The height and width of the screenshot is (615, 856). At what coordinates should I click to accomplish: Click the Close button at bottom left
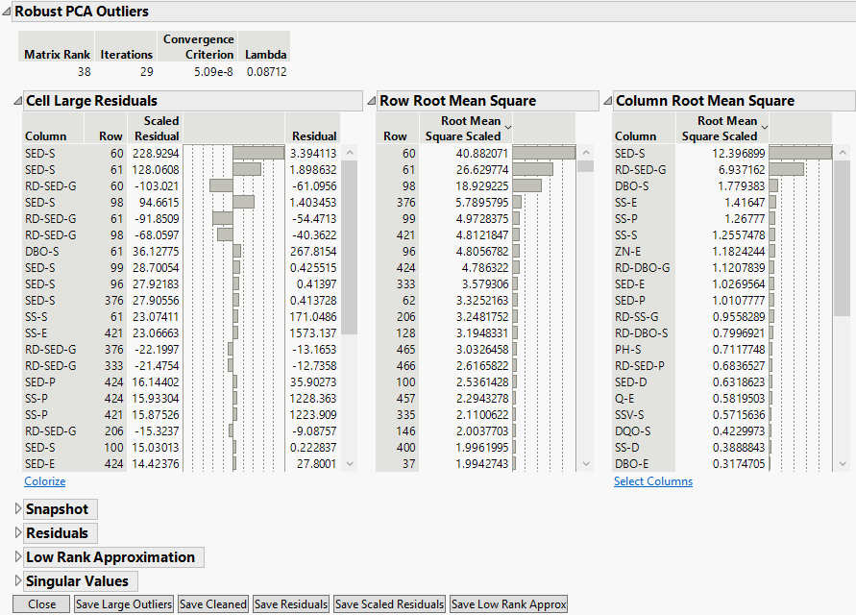[38, 603]
